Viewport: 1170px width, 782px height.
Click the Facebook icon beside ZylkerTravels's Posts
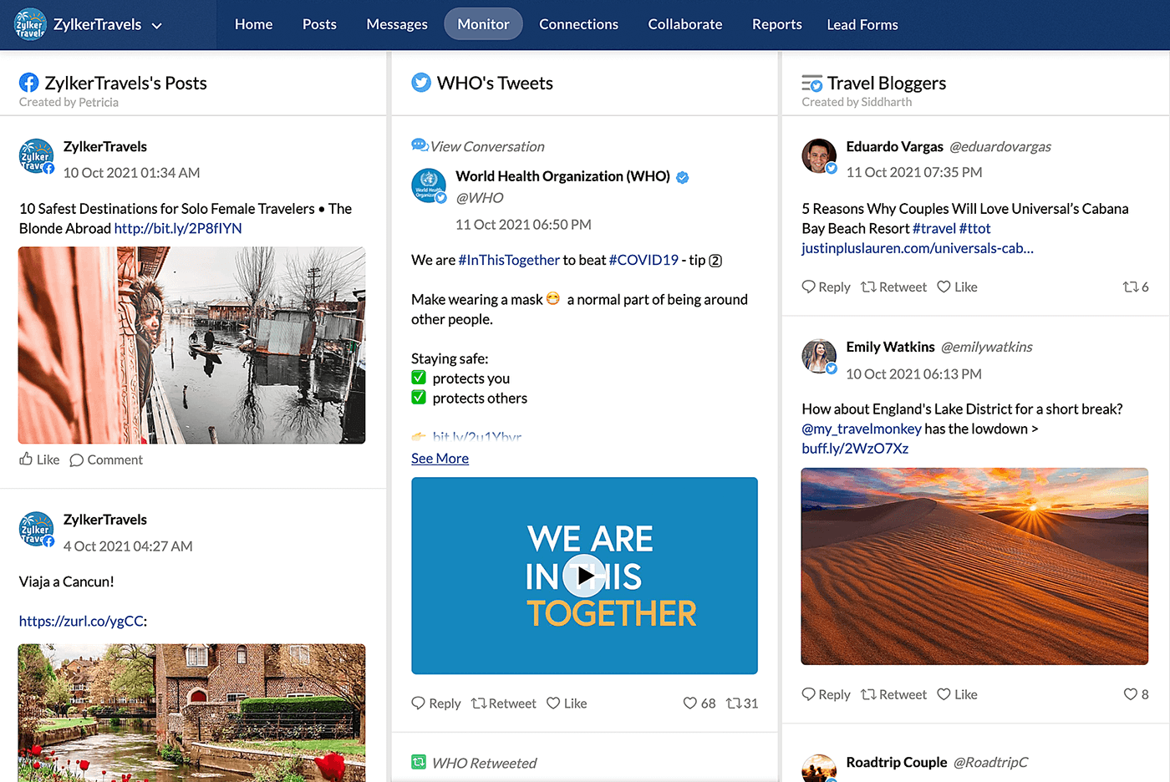click(29, 83)
